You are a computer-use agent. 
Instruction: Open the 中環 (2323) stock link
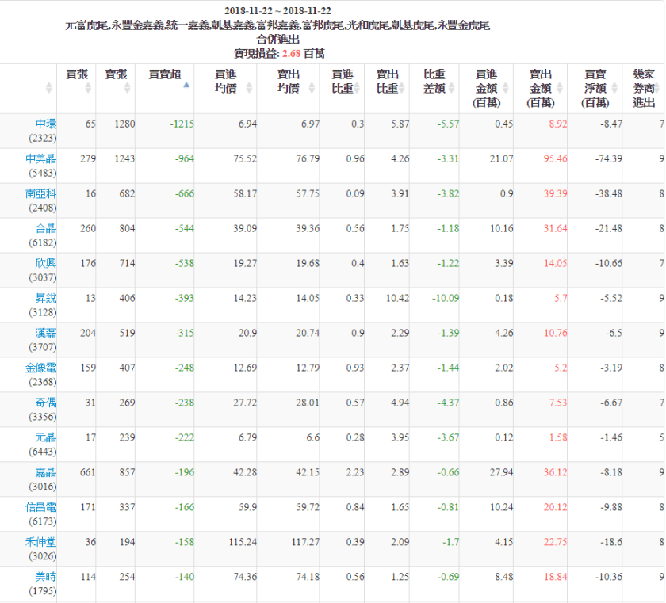pyautogui.click(x=46, y=124)
